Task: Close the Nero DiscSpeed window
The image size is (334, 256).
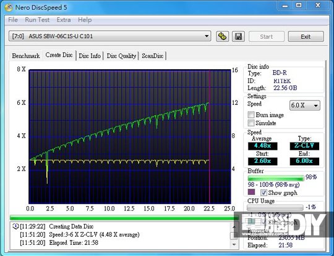Action: pos(318,6)
